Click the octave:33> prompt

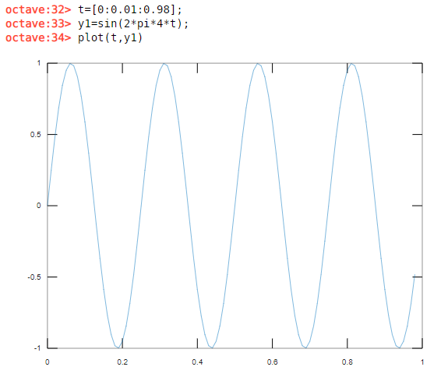38,23
